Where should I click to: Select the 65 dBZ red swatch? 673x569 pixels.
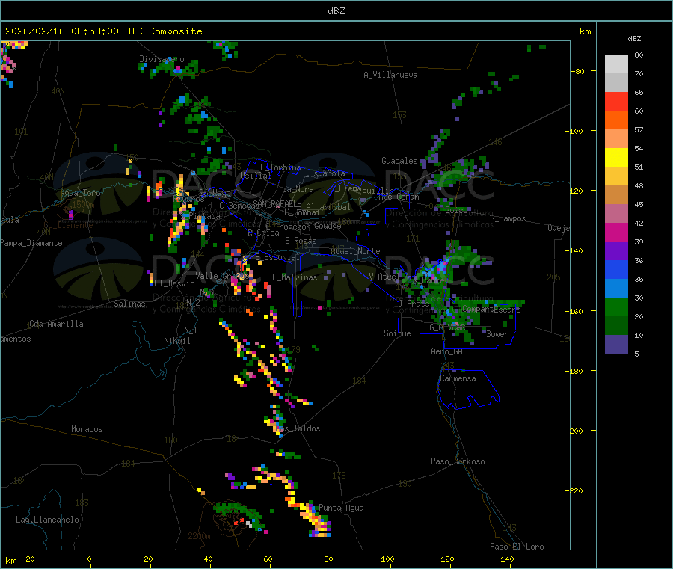616,101
